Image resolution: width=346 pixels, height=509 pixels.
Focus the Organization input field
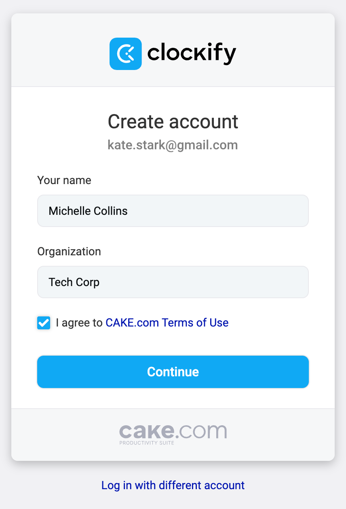(x=173, y=282)
